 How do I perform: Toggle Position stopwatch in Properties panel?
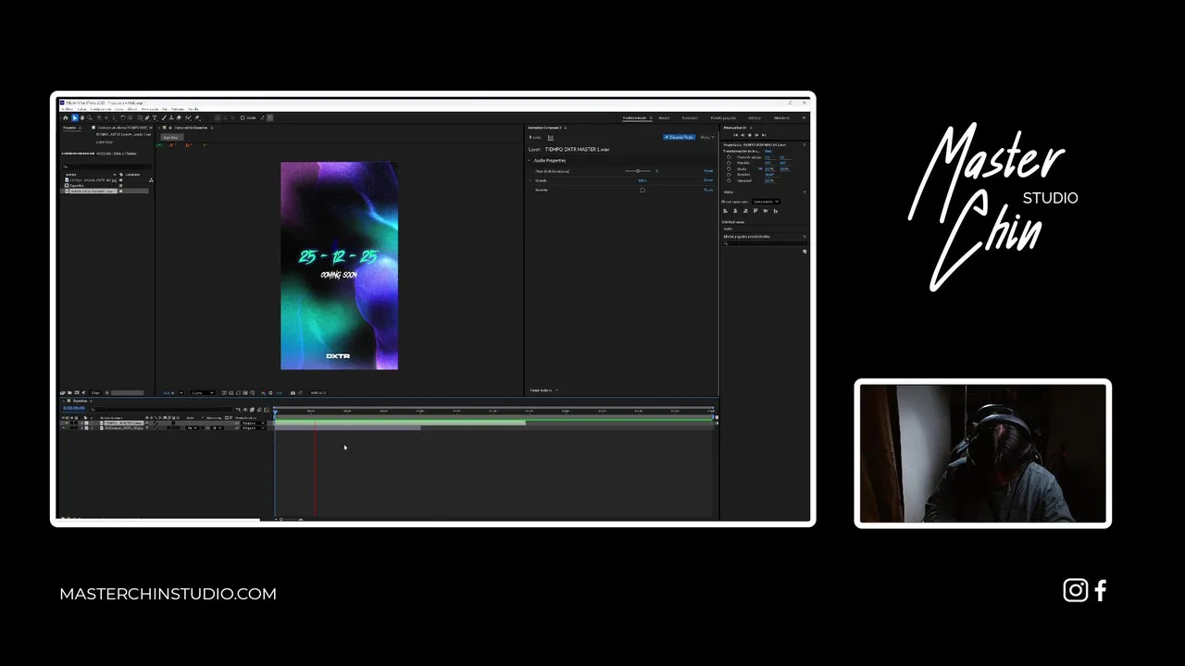pos(729,163)
